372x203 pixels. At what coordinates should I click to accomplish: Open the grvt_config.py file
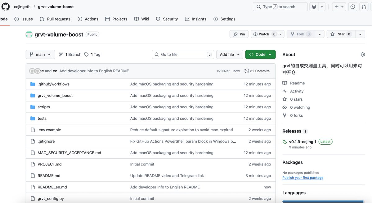[x=51, y=198]
